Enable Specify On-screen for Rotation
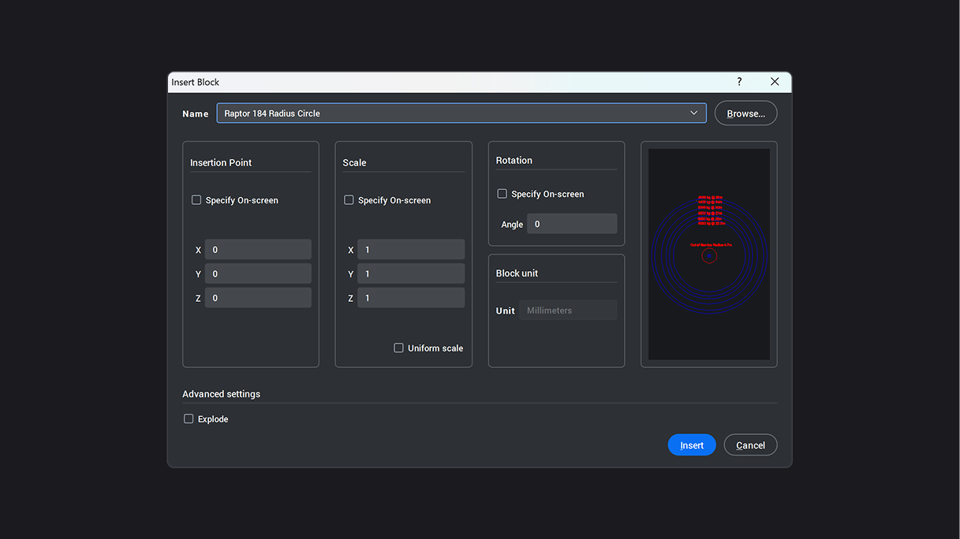 502,194
